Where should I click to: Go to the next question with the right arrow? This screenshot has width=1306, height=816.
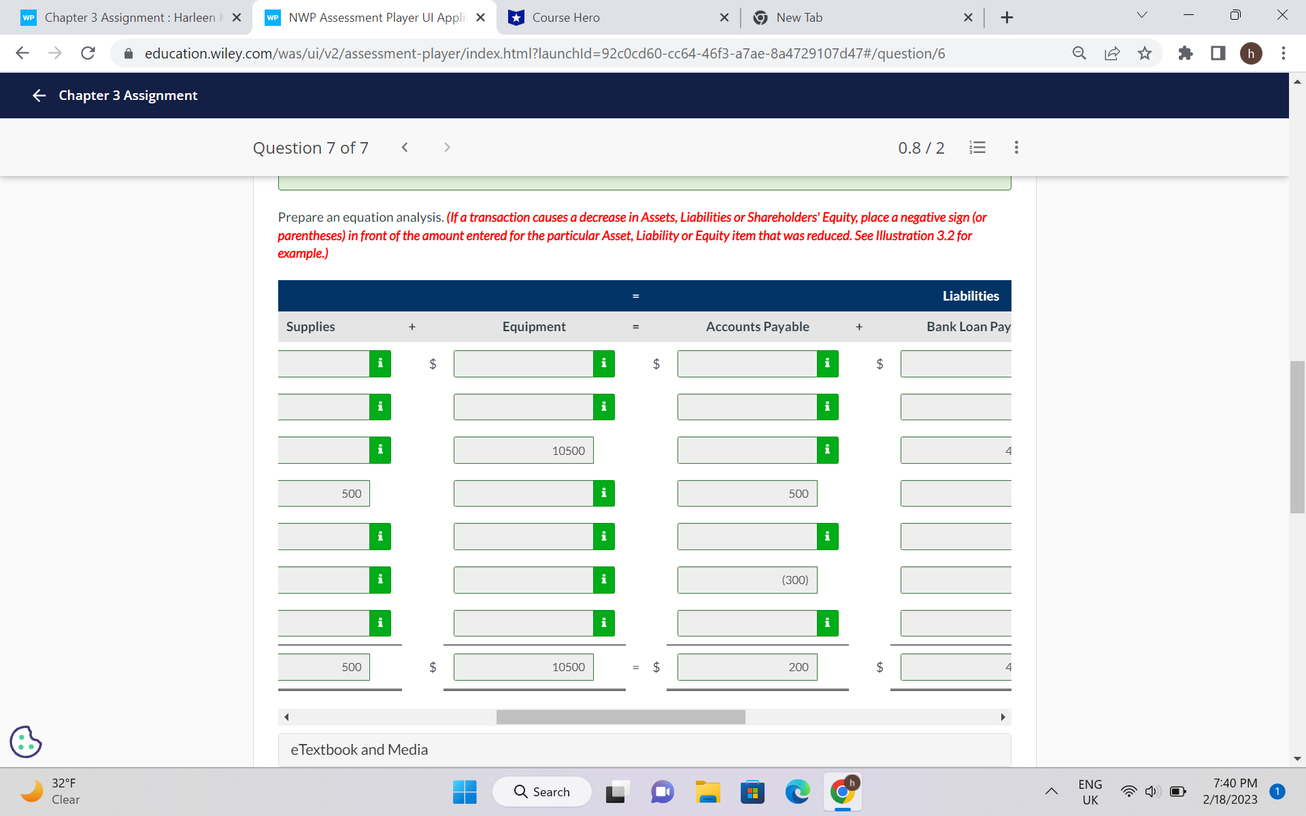[447, 148]
